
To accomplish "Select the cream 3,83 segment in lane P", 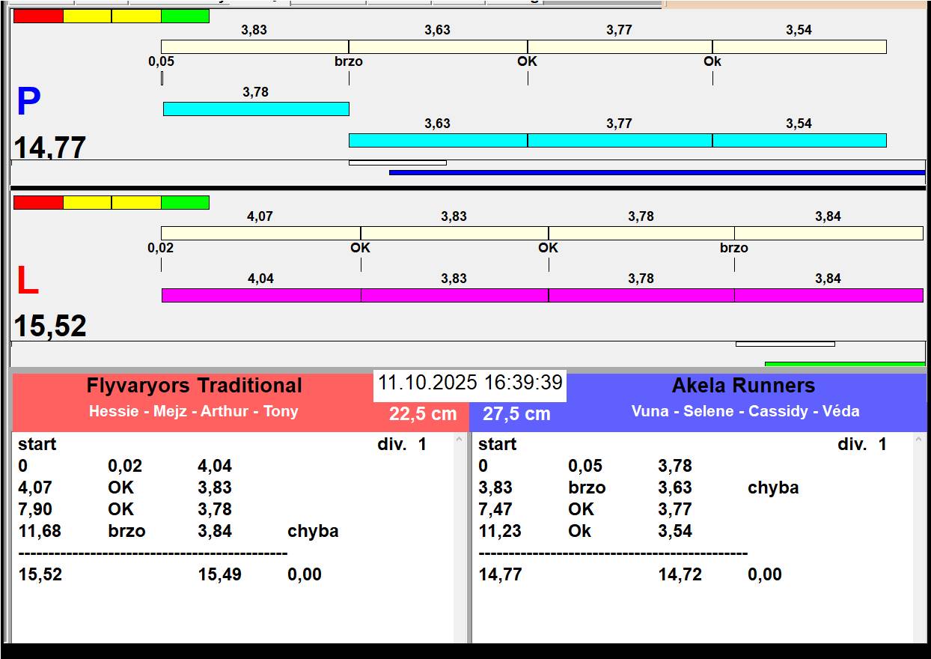I will click(254, 46).
